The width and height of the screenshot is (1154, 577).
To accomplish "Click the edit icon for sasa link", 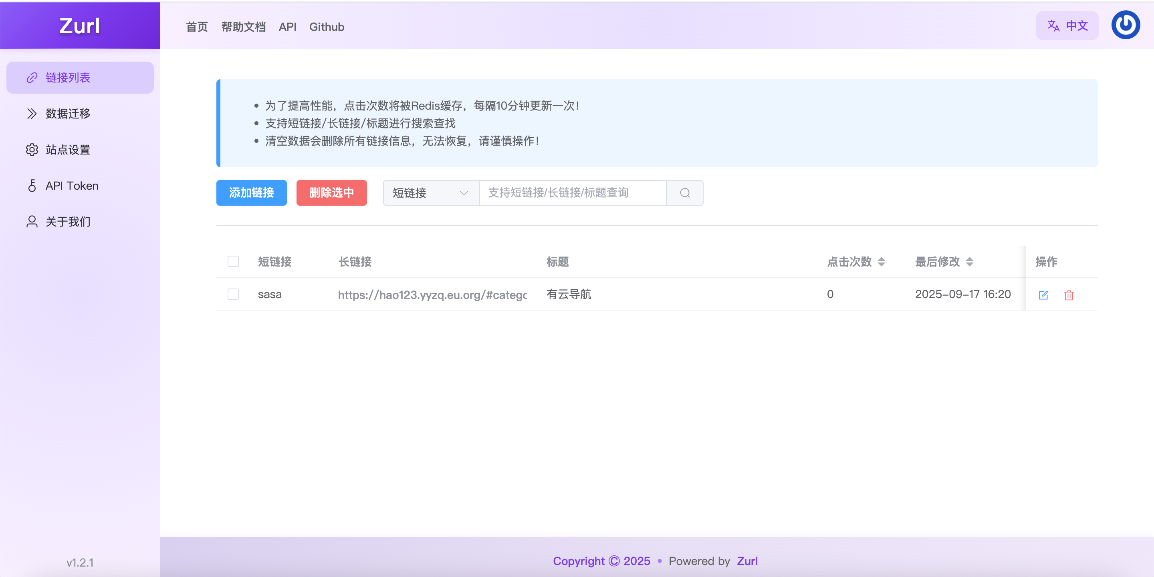I will coord(1043,295).
